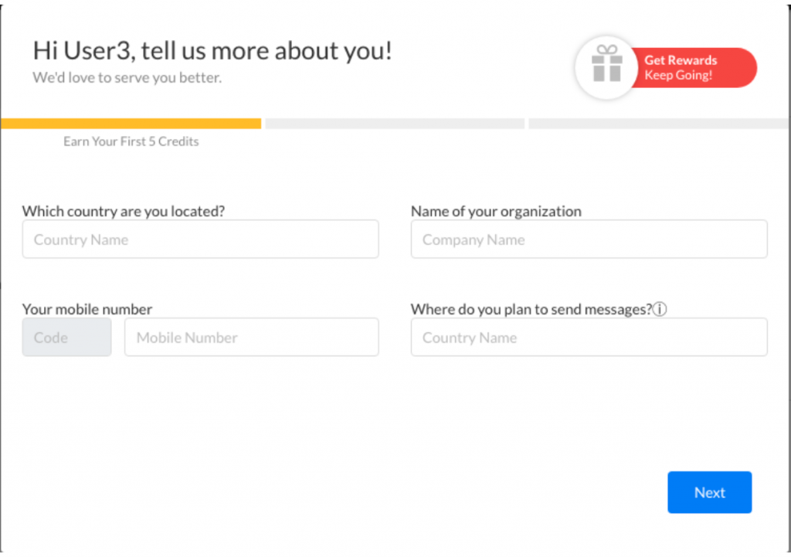
Task: Open the send messages Country Name field
Action: [589, 337]
